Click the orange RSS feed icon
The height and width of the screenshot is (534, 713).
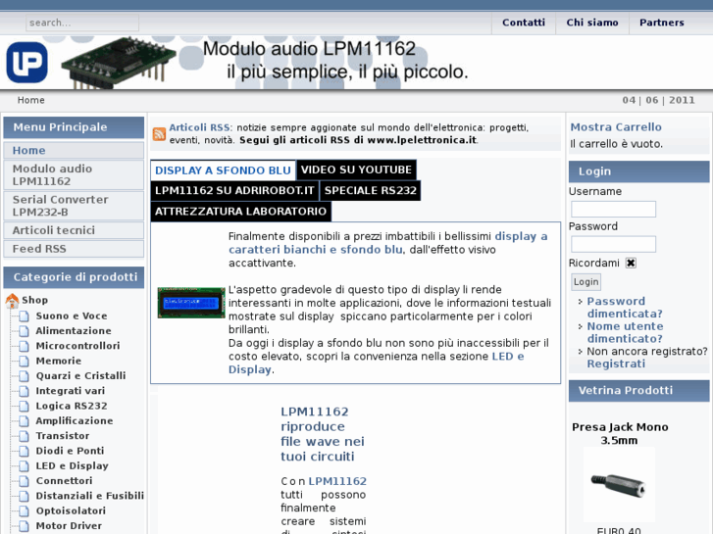(159, 134)
